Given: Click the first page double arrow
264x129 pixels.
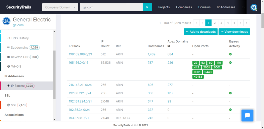Looking at the screenshot, I should (x=196, y=23).
